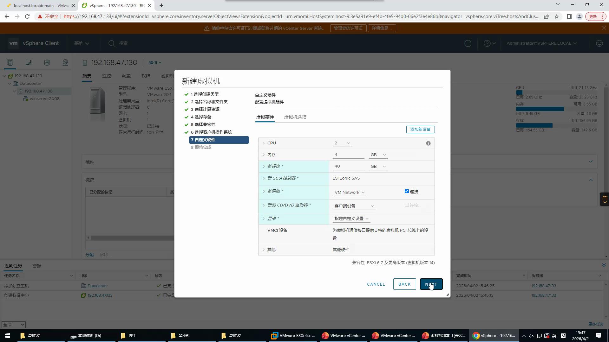Click the smiley feedback icon
The image size is (609, 342).
tap(599, 43)
